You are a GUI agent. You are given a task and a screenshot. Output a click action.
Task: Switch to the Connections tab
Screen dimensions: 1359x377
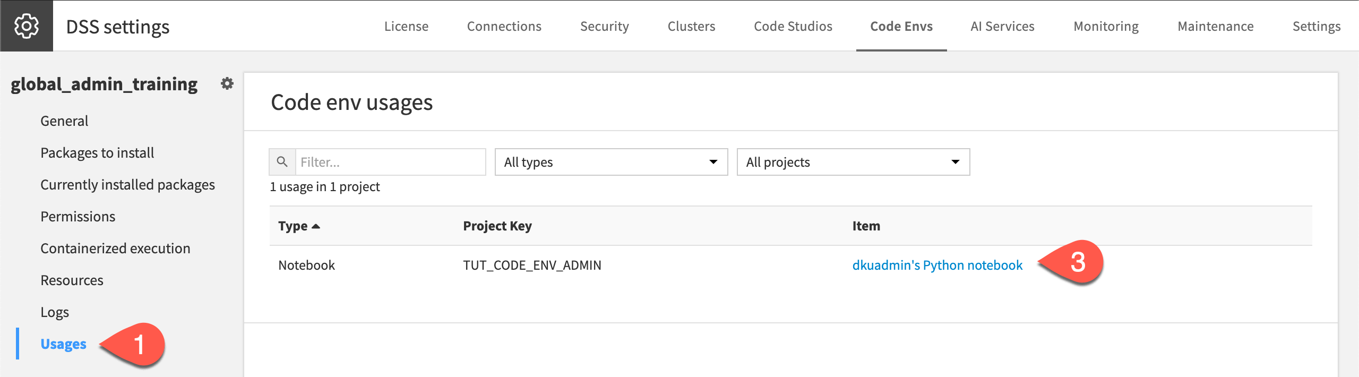point(504,26)
